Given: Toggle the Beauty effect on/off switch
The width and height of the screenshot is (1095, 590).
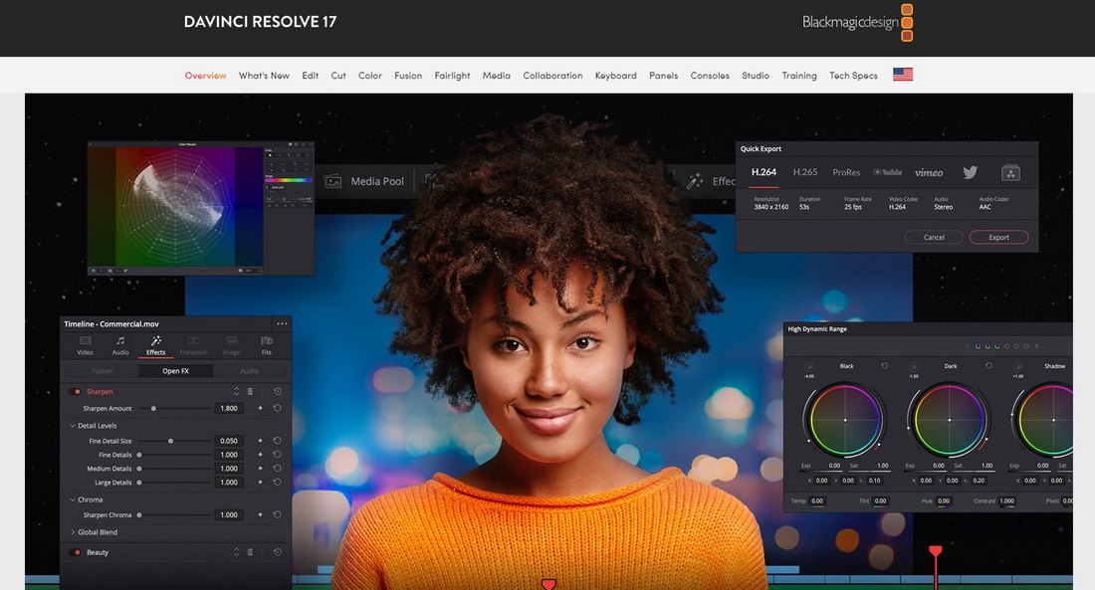Looking at the screenshot, I should coord(77,552).
